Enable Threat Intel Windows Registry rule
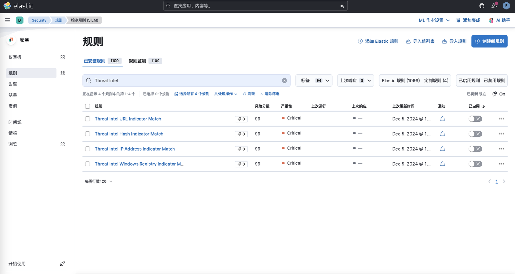 click(475, 164)
